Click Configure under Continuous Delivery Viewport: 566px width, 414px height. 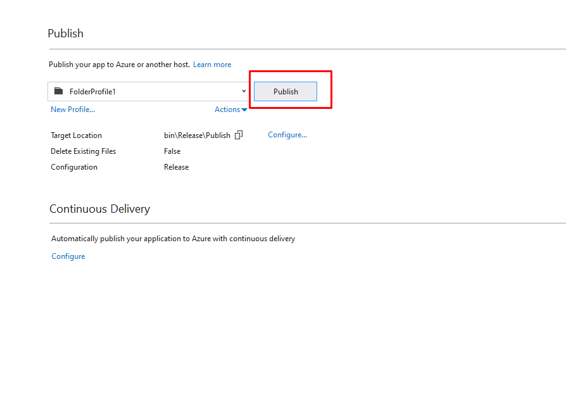(x=68, y=256)
